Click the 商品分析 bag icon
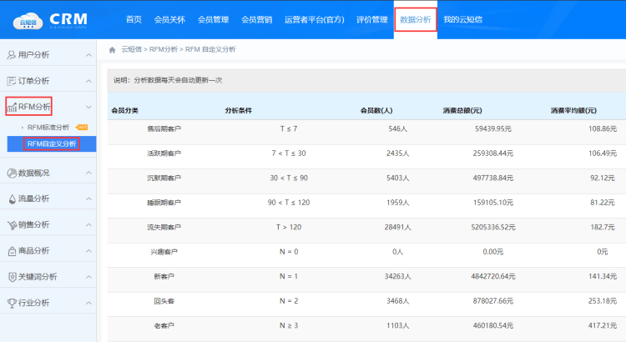626x342 pixels. [x=12, y=251]
